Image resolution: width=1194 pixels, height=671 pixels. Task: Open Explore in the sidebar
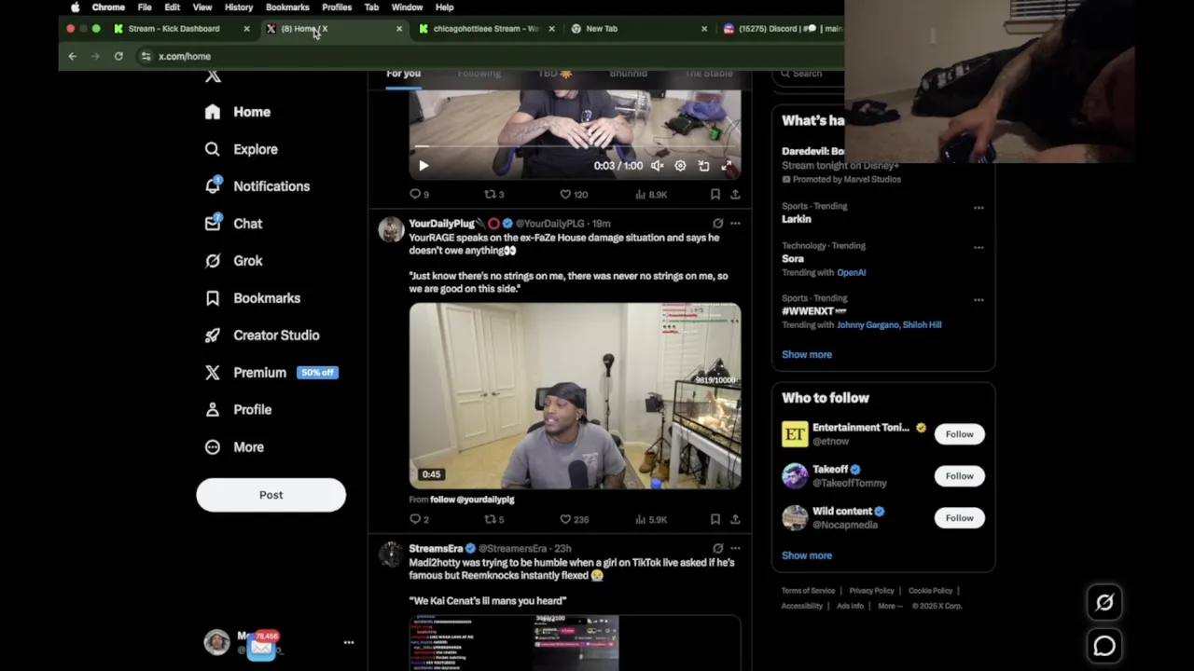pos(242,149)
